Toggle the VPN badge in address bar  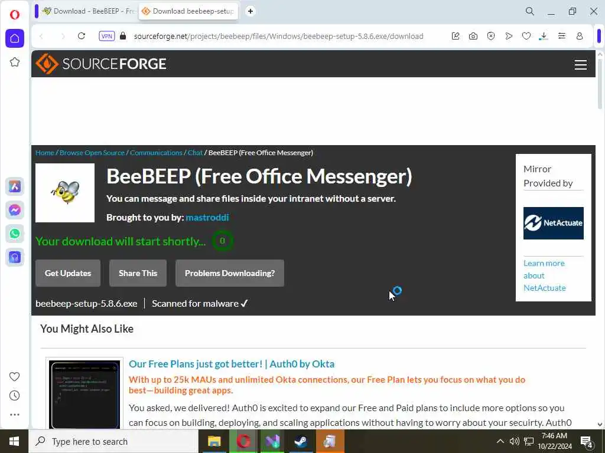[x=106, y=36]
